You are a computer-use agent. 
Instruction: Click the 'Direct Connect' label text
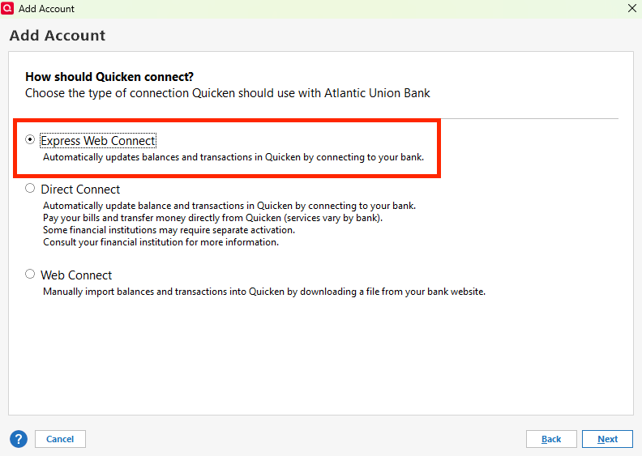click(x=80, y=190)
